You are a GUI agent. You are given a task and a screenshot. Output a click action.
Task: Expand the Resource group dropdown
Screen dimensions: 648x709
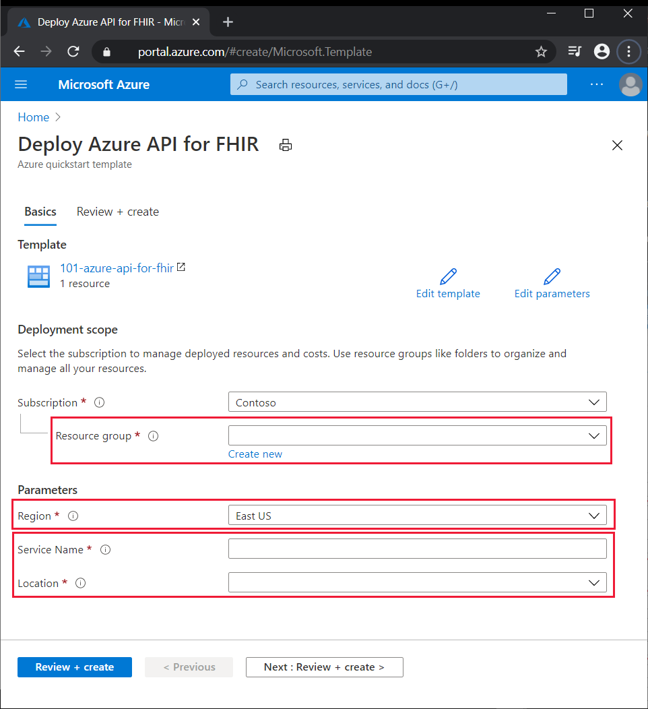point(417,435)
